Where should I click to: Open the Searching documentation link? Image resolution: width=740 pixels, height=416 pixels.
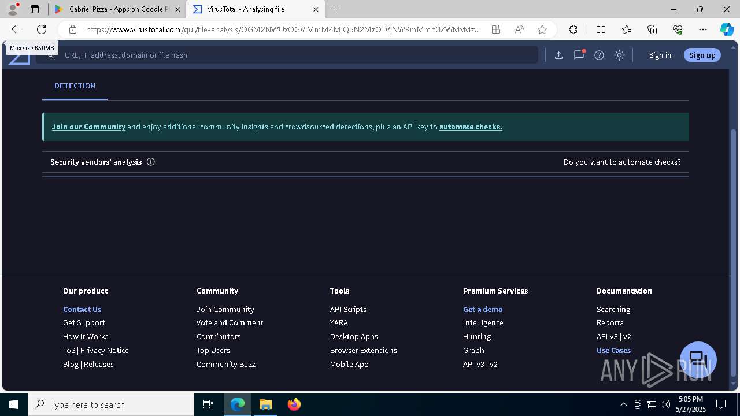[613, 309]
